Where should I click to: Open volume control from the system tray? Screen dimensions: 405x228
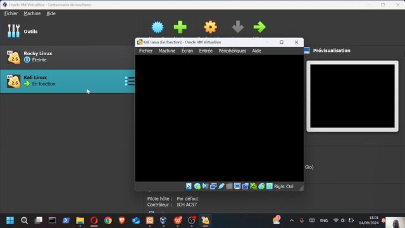[343, 220]
